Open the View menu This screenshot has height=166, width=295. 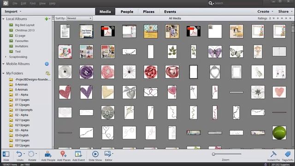(x=42, y=3)
